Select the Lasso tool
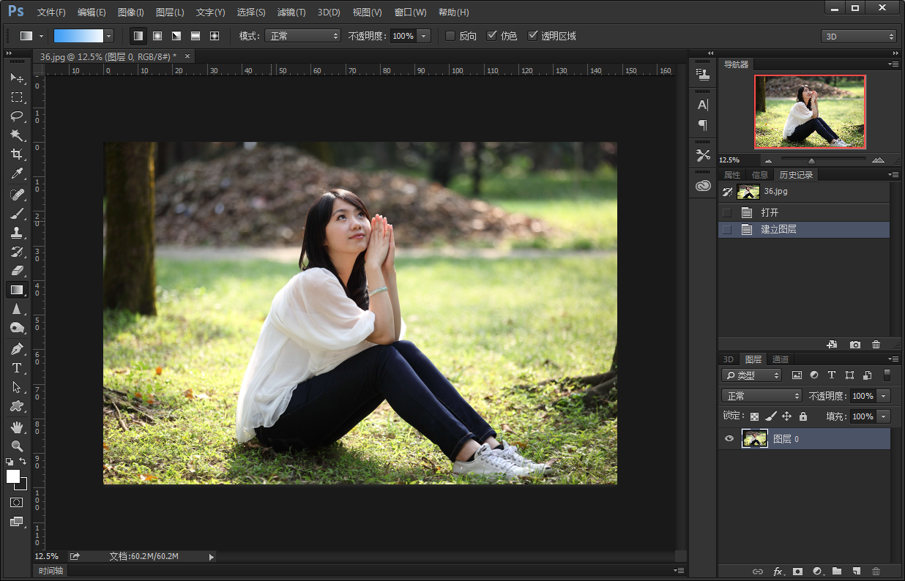 16,116
